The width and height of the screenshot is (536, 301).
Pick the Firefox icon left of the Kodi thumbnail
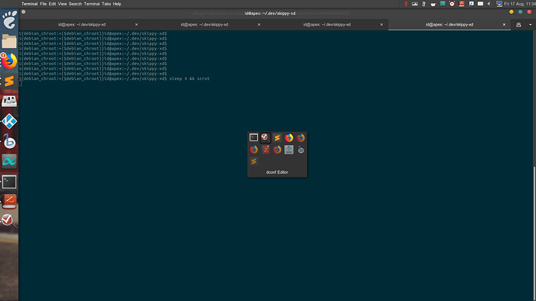pos(277,150)
